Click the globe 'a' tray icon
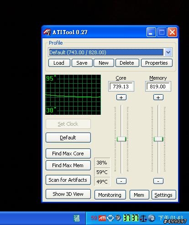 pos(152,218)
